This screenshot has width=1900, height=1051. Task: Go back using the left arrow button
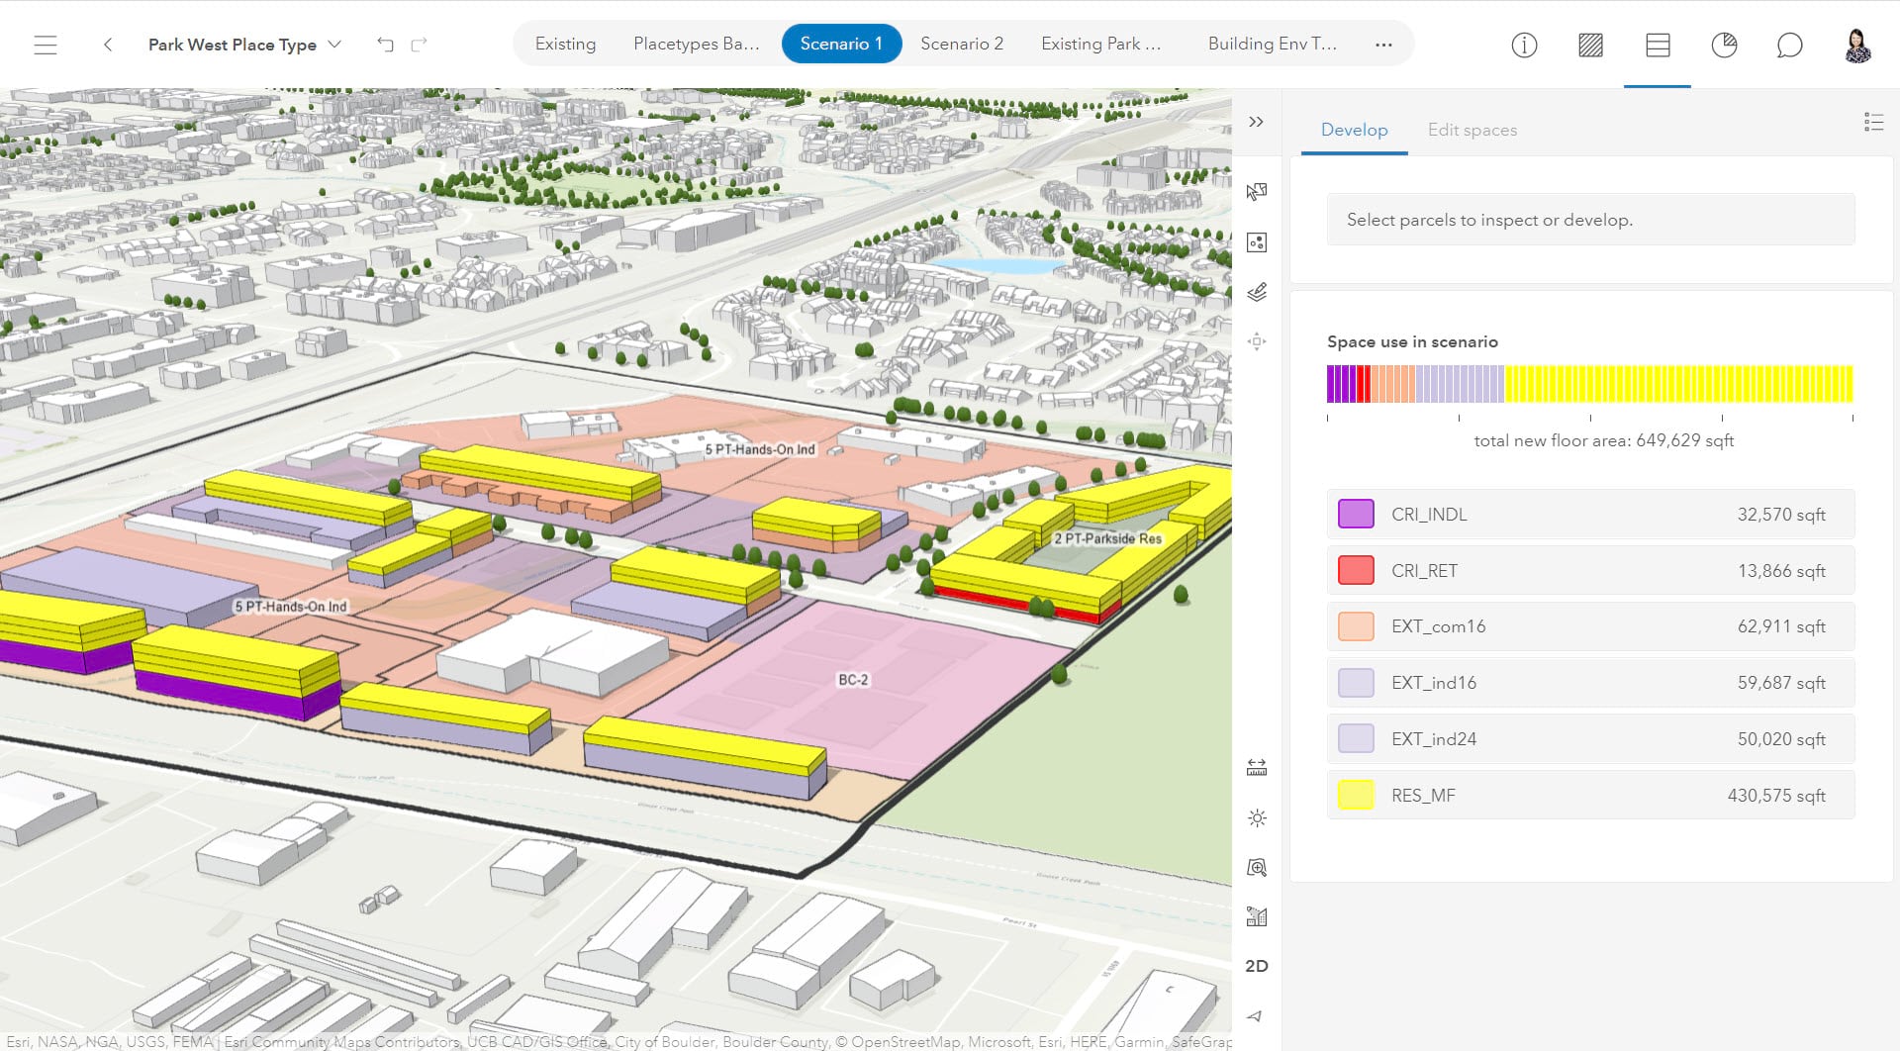click(107, 45)
